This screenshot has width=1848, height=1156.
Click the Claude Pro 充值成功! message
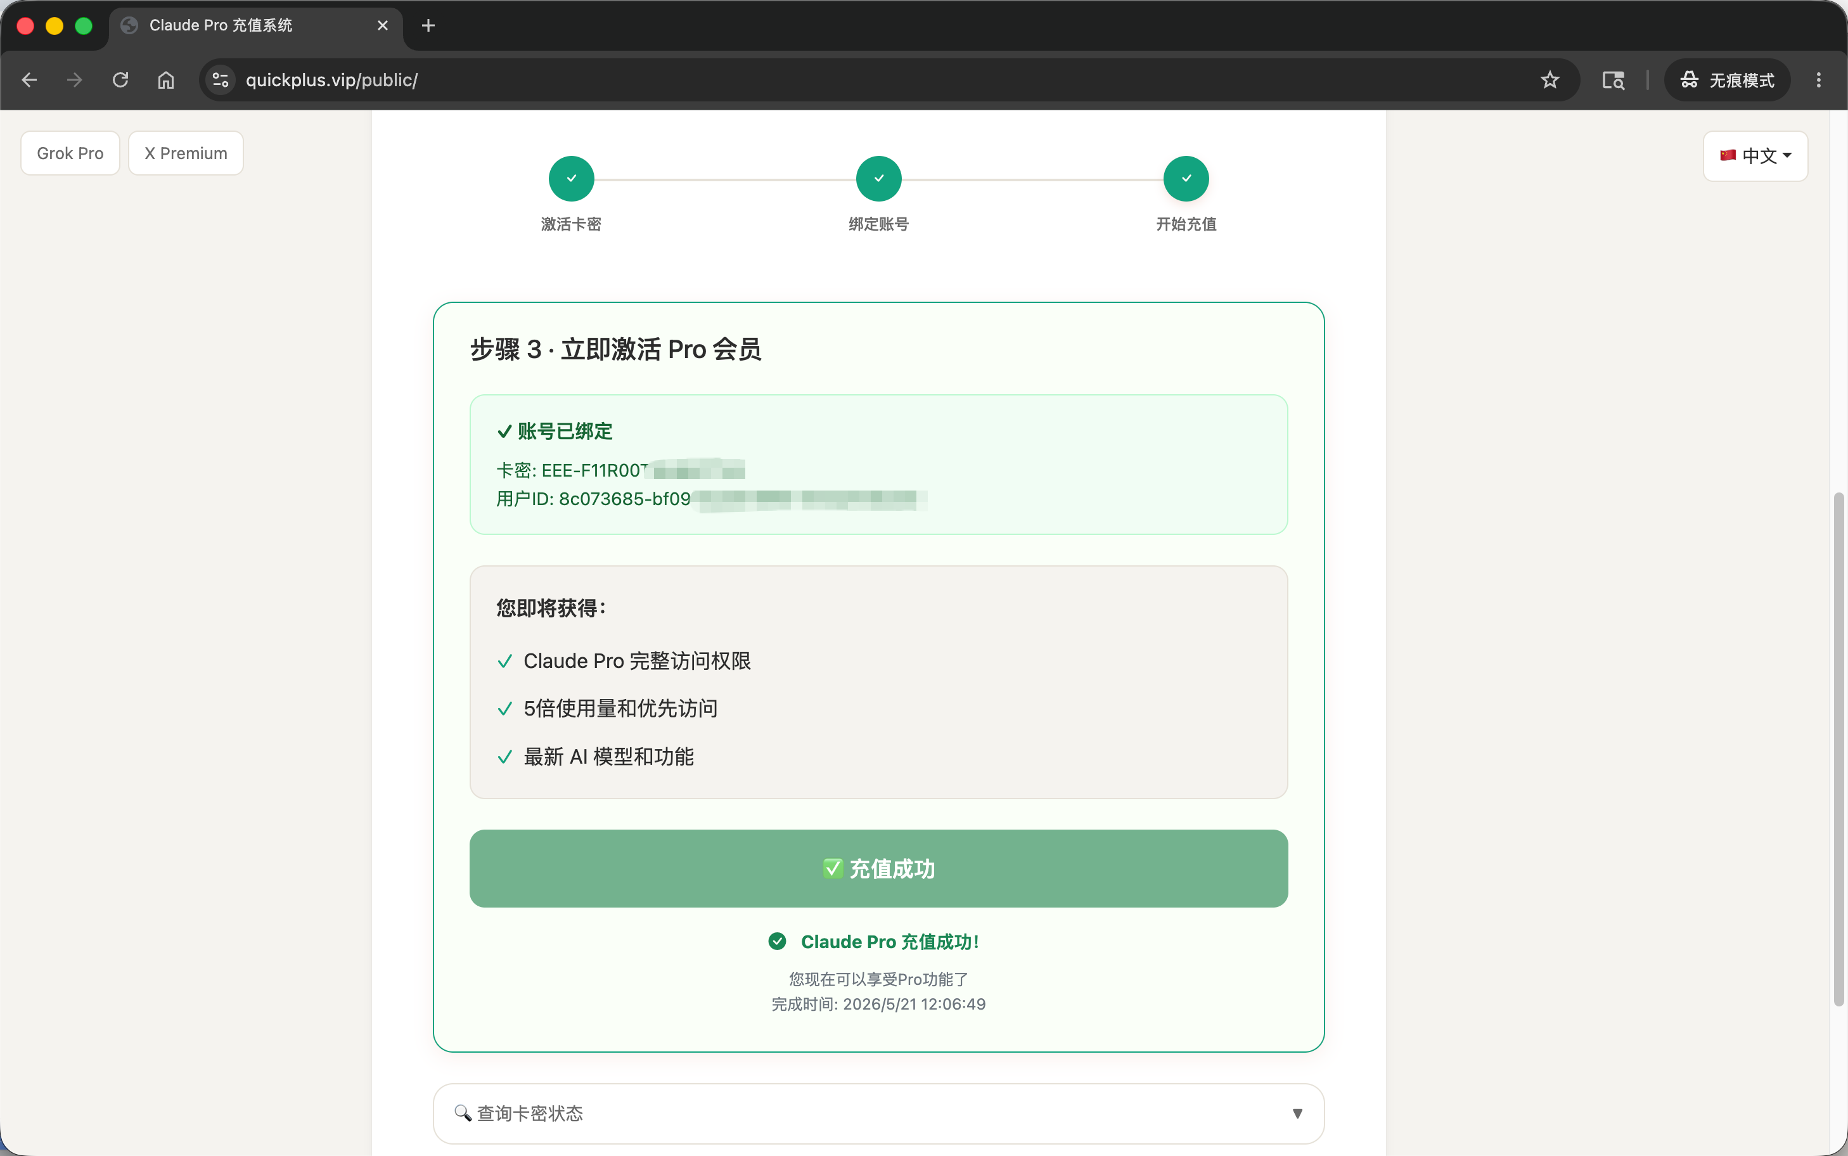pyautogui.click(x=890, y=942)
